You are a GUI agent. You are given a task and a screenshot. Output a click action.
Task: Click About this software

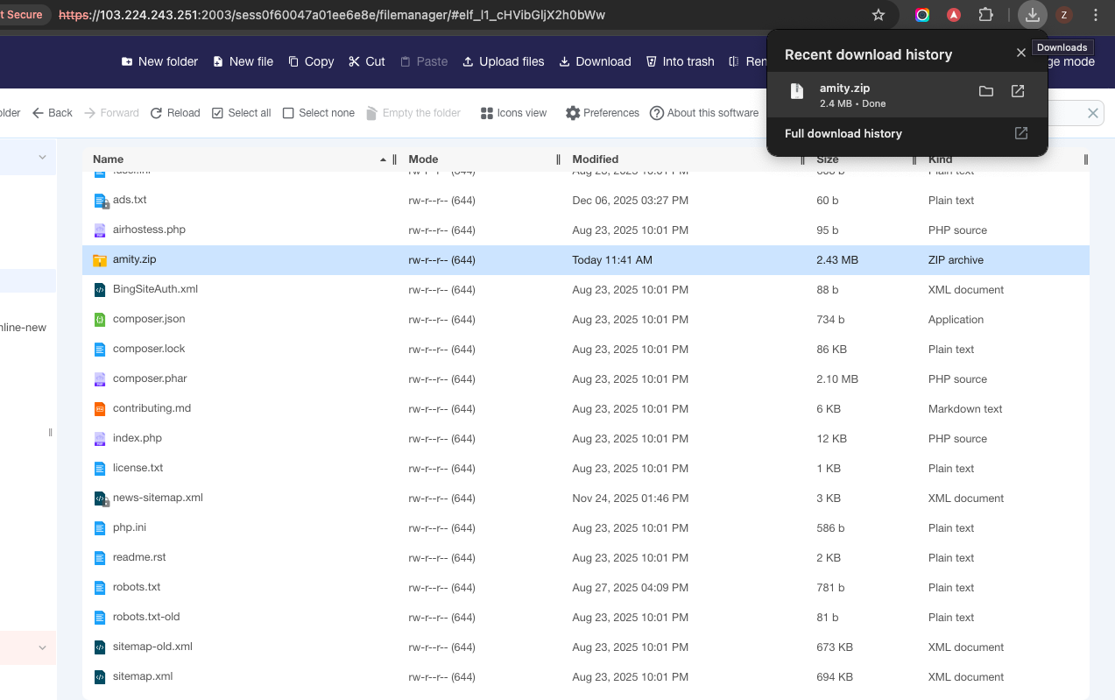(704, 113)
